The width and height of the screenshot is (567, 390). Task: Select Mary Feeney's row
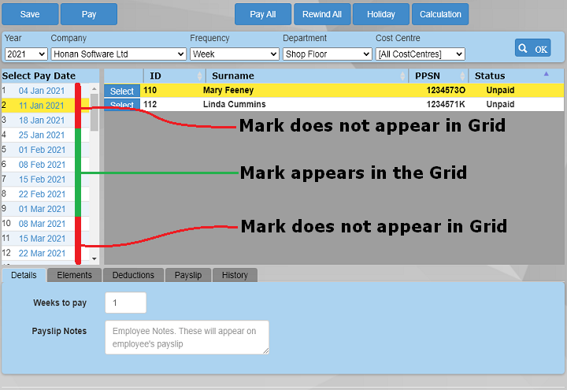click(121, 91)
